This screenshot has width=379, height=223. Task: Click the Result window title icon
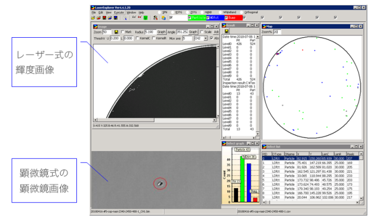[x=224, y=25]
